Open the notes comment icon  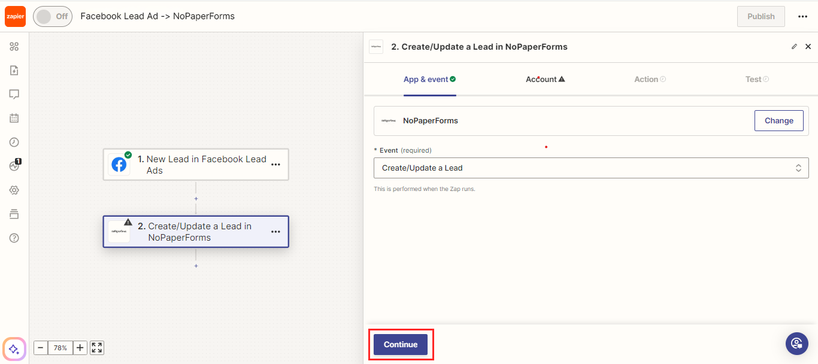point(14,95)
